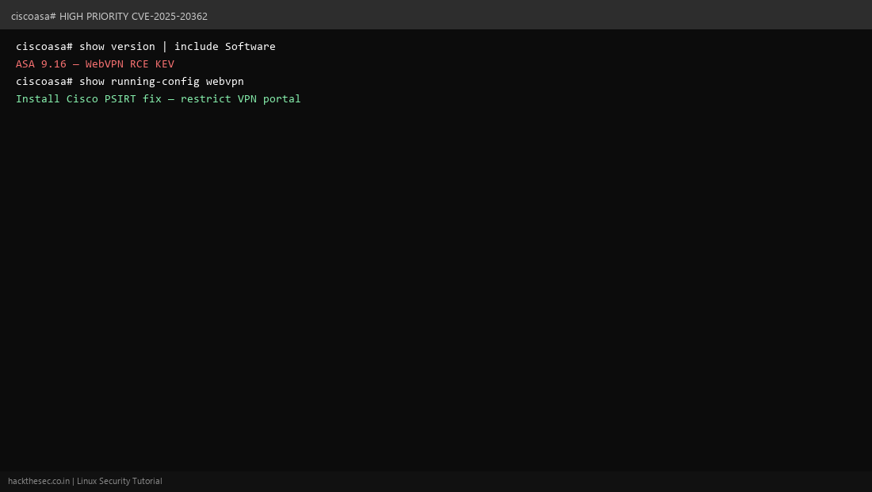Click the red 'RCE KEV' text

point(152,64)
